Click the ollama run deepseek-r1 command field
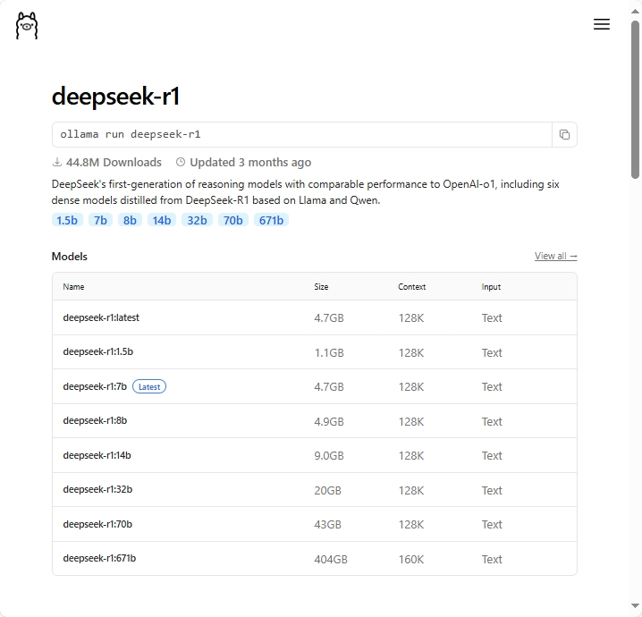The image size is (642, 617). tap(301, 135)
